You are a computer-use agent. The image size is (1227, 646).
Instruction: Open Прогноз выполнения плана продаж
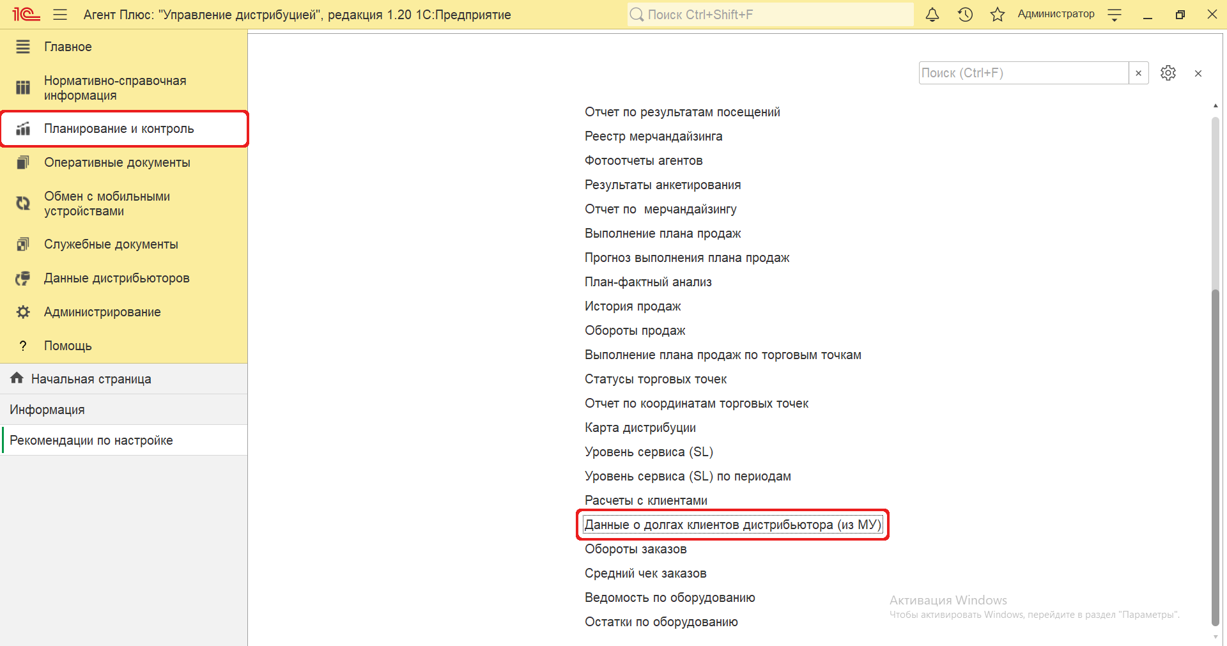click(687, 258)
